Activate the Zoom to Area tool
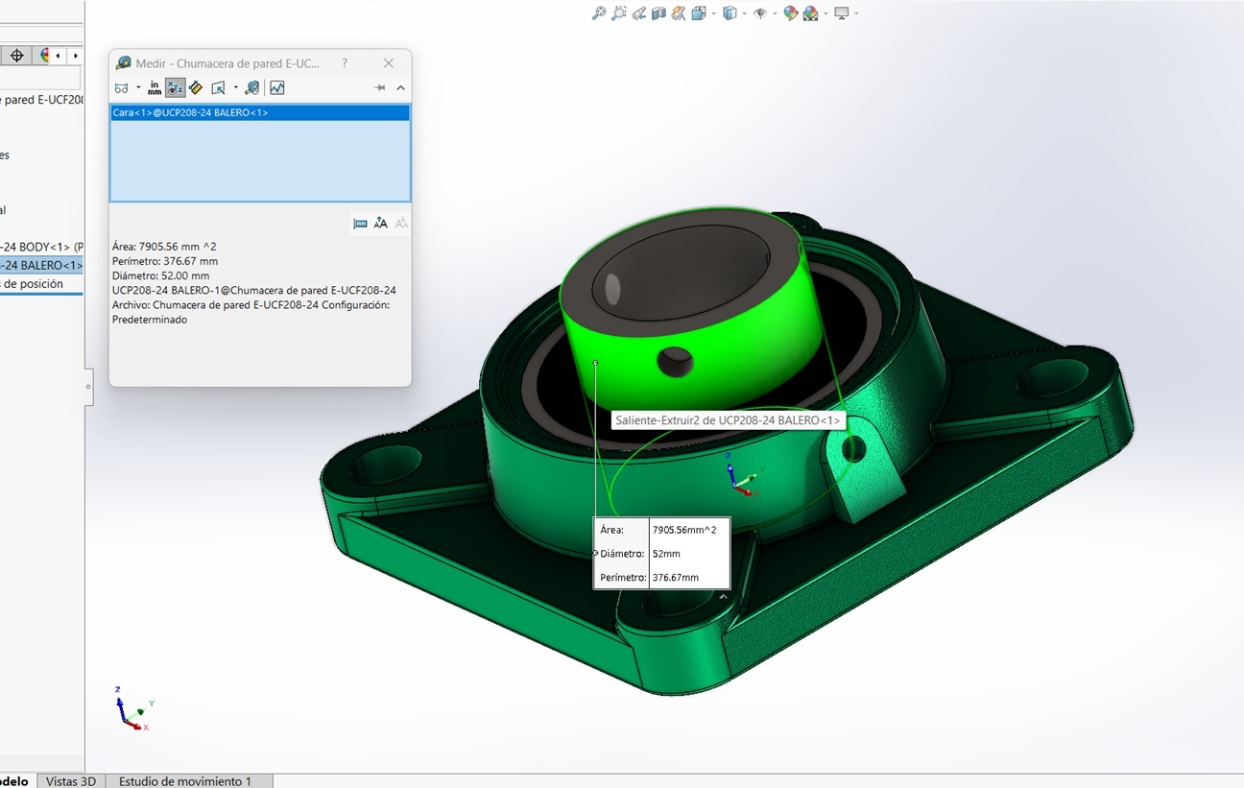 click(619, 13)
